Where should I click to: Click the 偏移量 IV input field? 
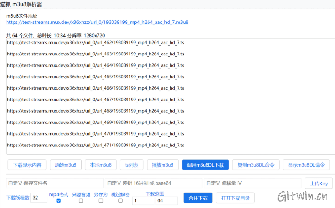252,183
